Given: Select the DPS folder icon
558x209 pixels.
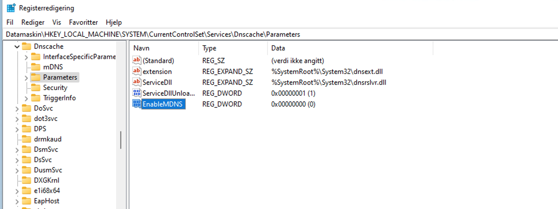Looking at the screenshot, I should [x=26, y=129].
